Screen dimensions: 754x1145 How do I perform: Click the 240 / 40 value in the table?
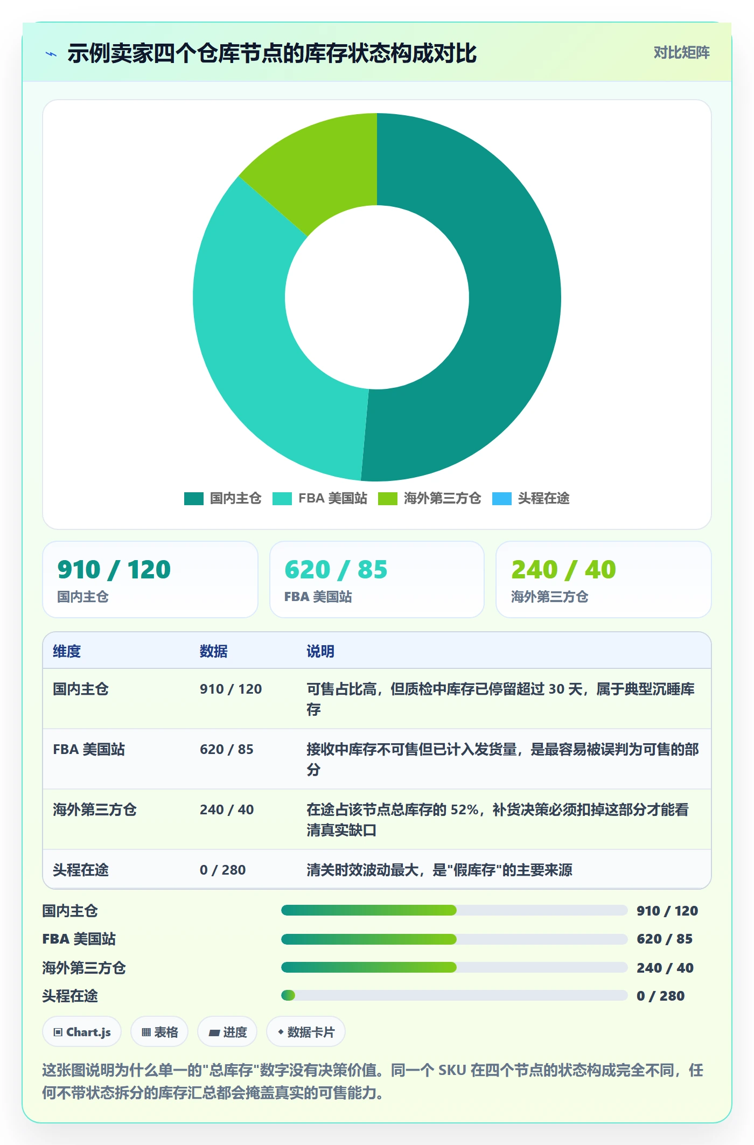pyautogui.click(x=227, y=809)
